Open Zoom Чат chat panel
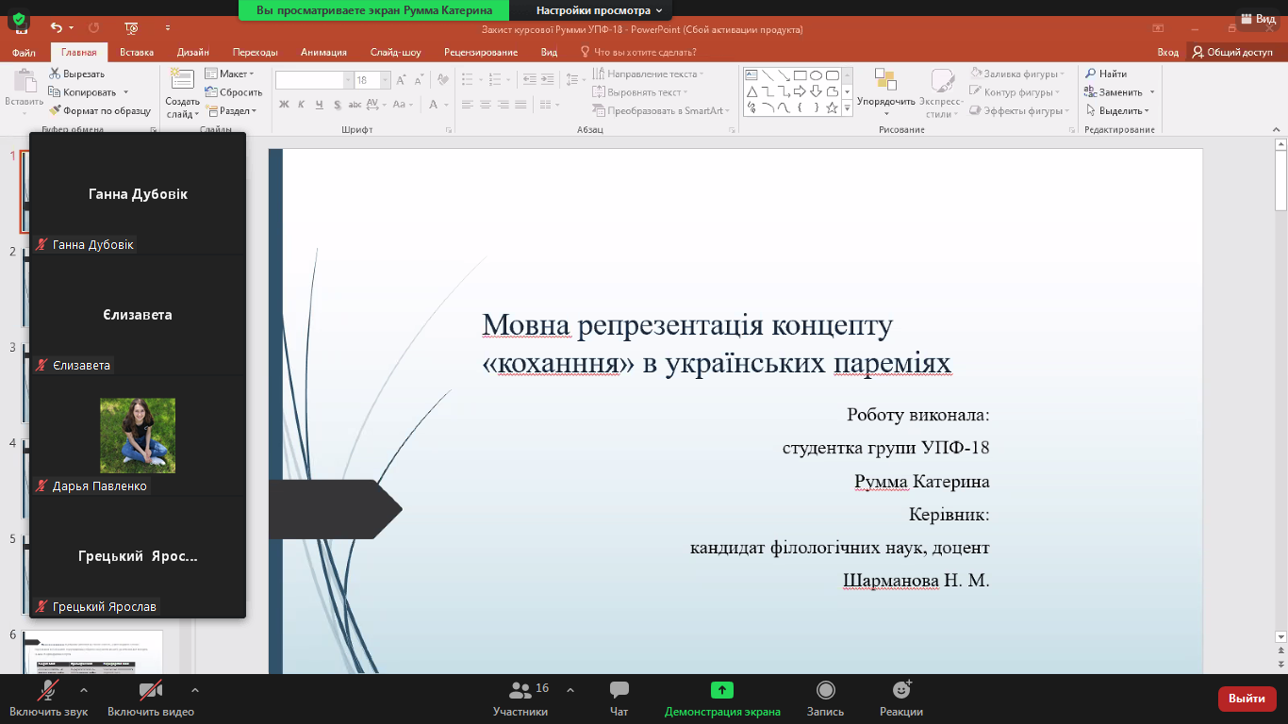Image resolution: width=1288 pixels, height=724 pixels. coord(619,698)
